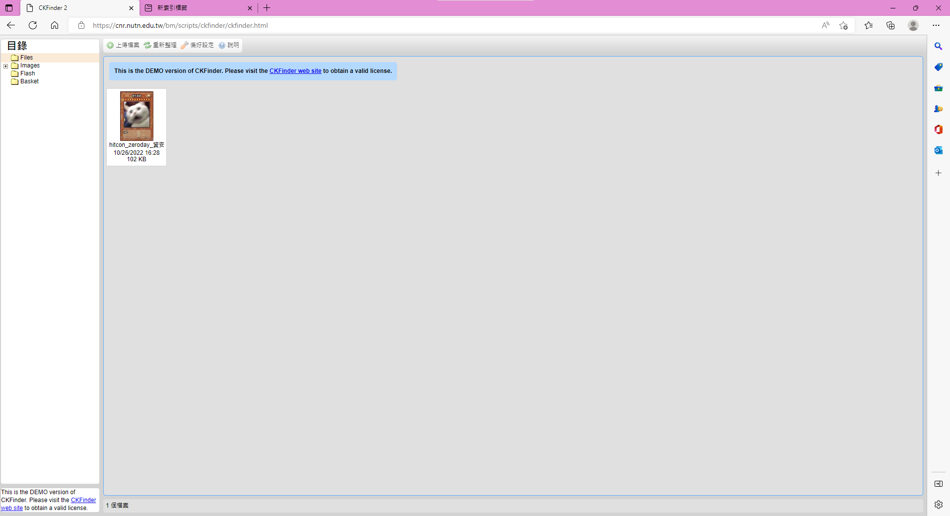Viewport: 950px width, 516px height.
Task: Open the browser profile avatar
Action: (x=913, y=25)
